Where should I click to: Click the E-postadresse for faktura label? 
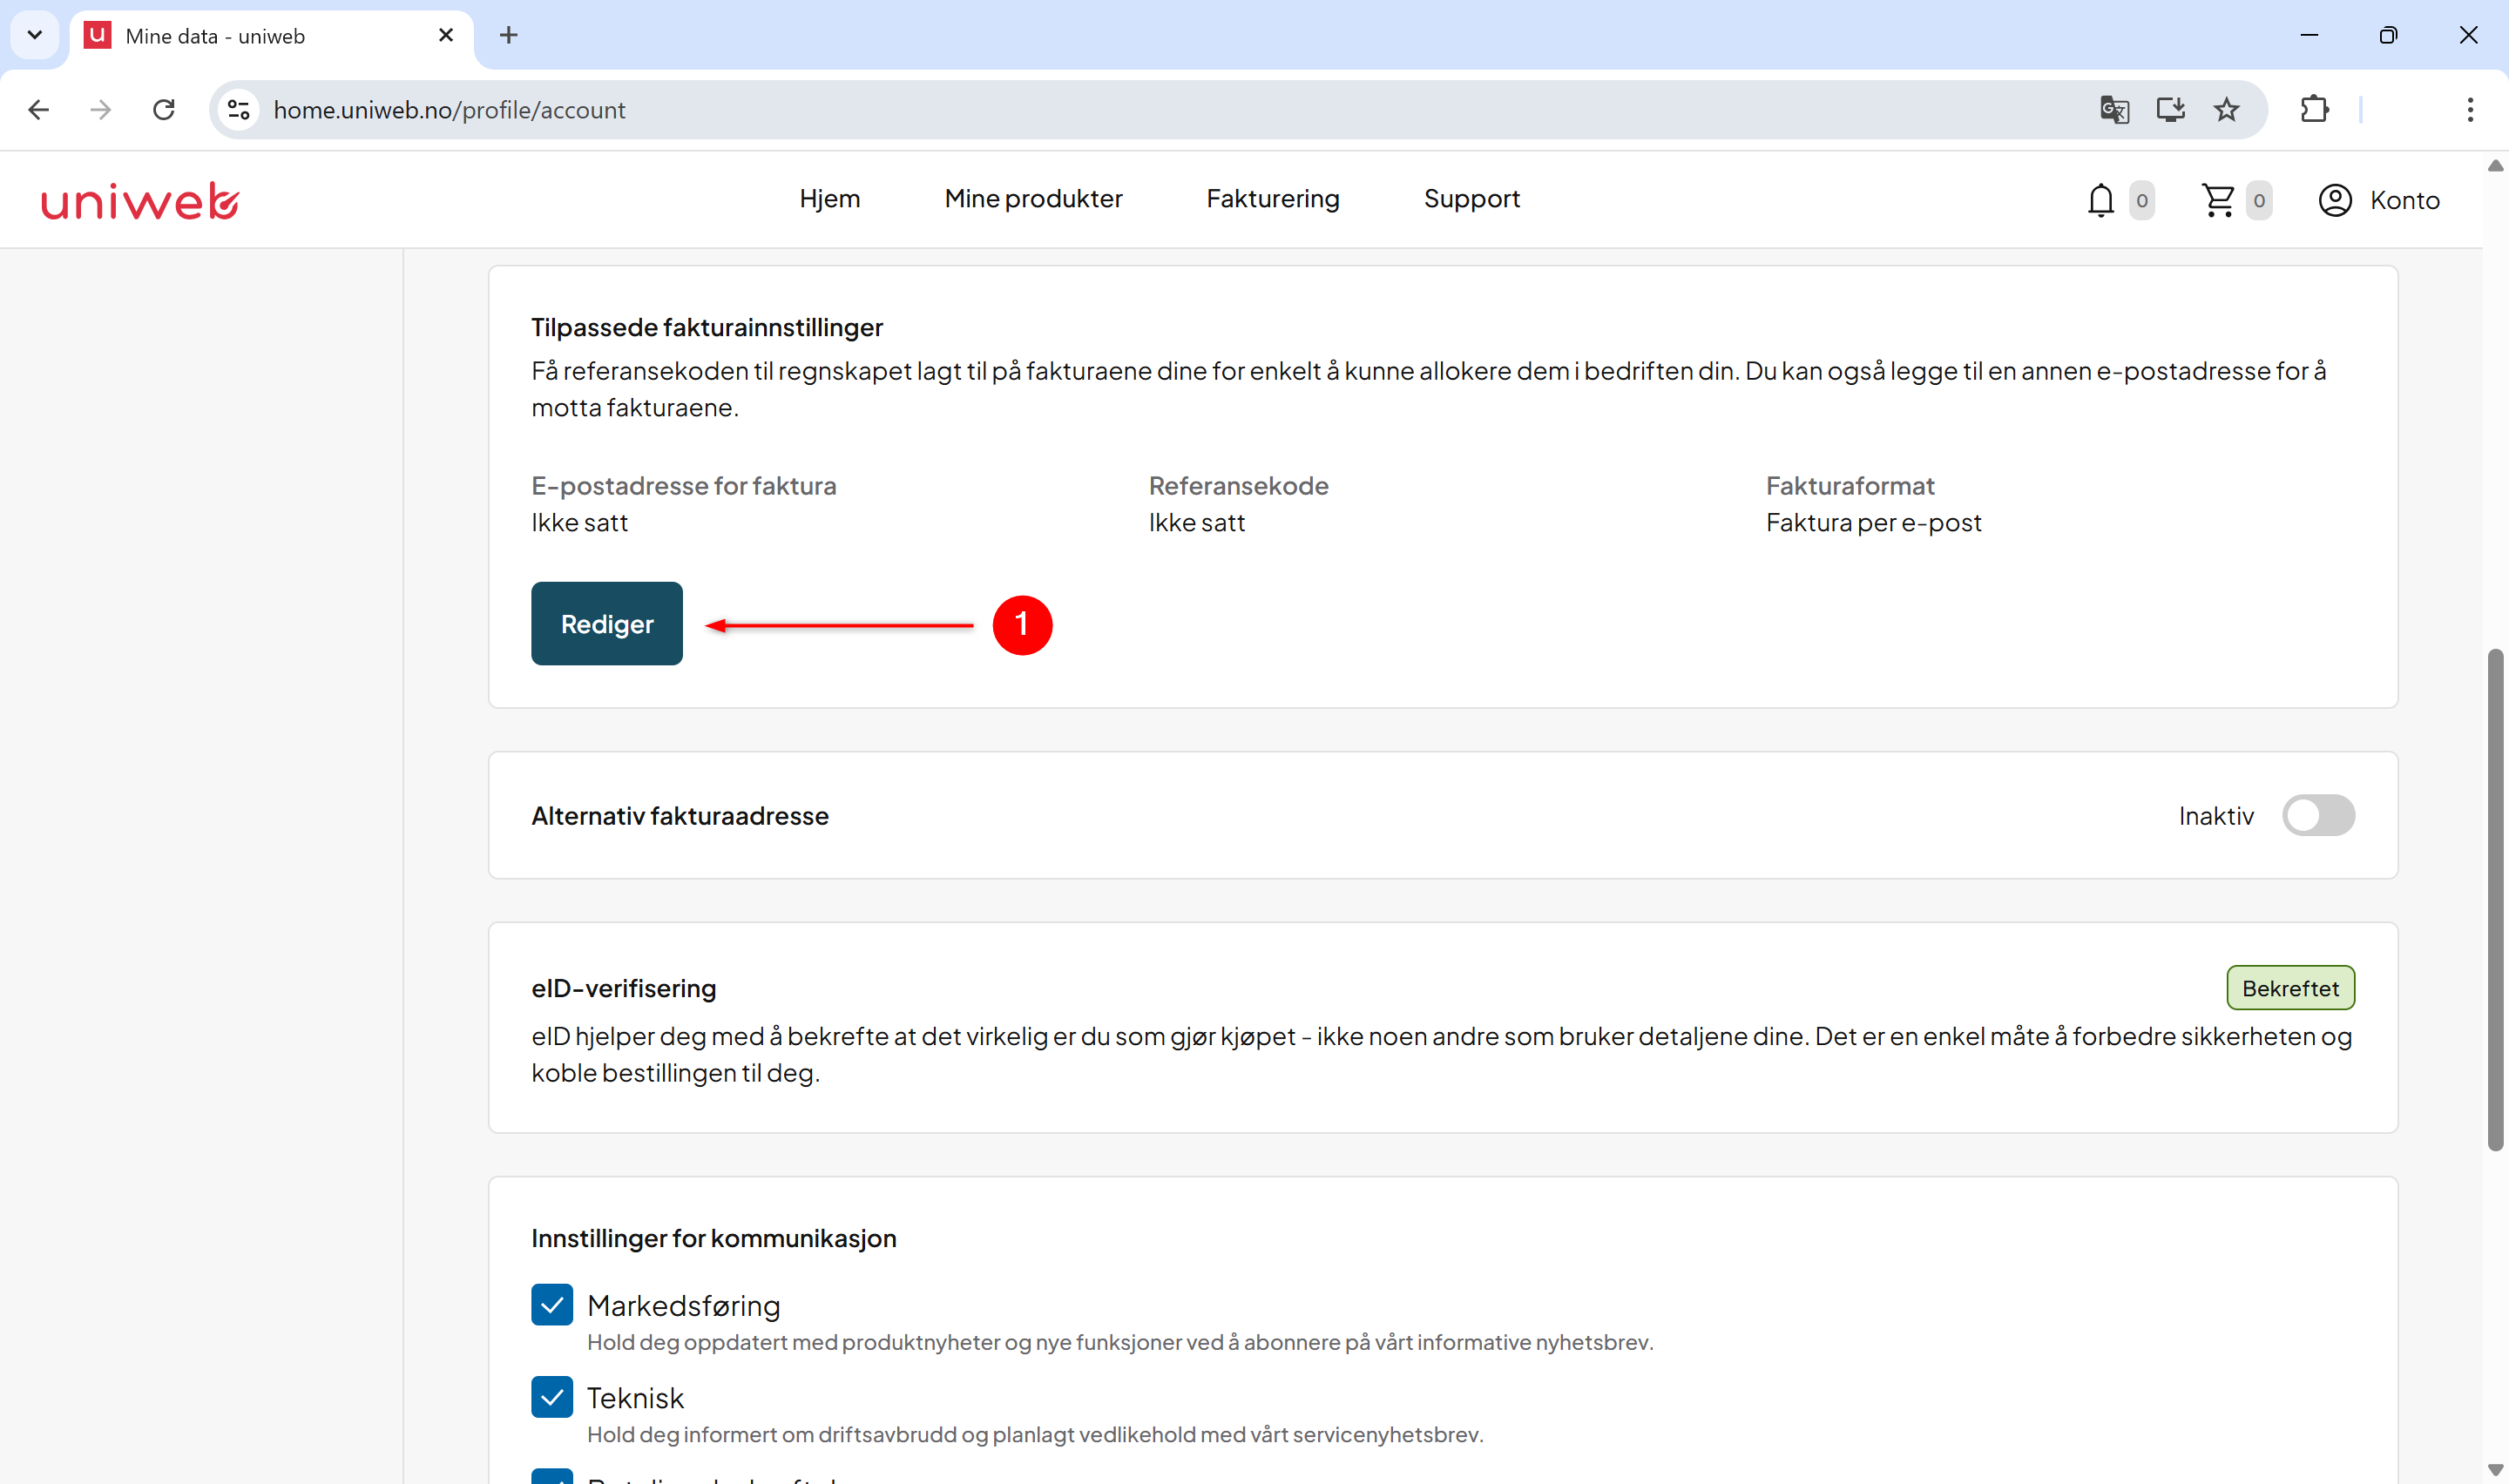683,486
